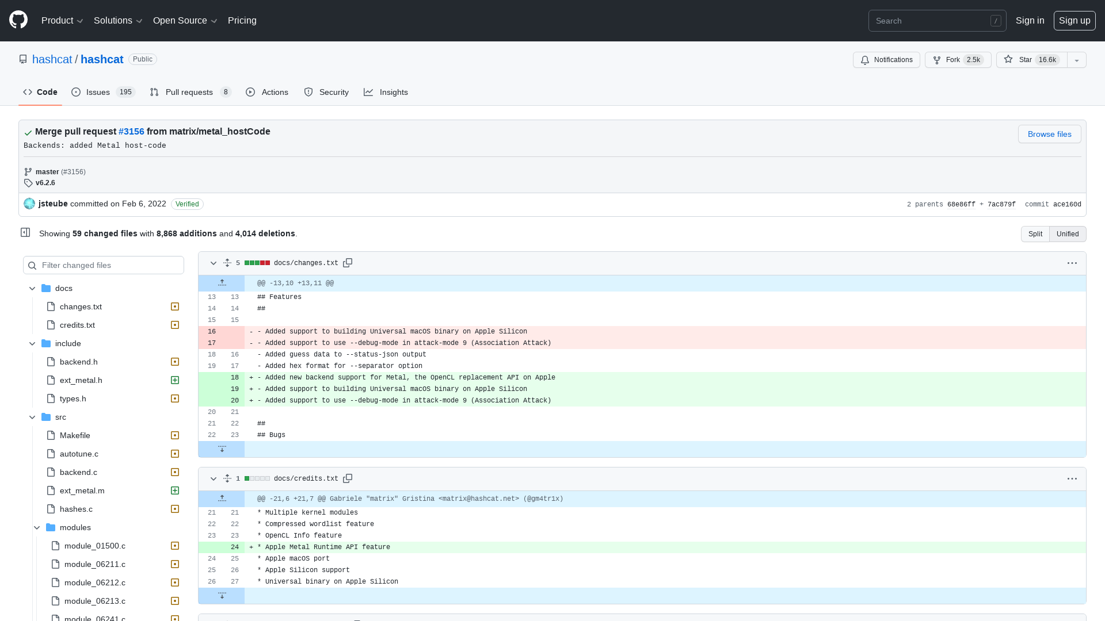This screenshot has width=1105, height=621.
Task: Switch diff to Split view
Action: 1035,234
